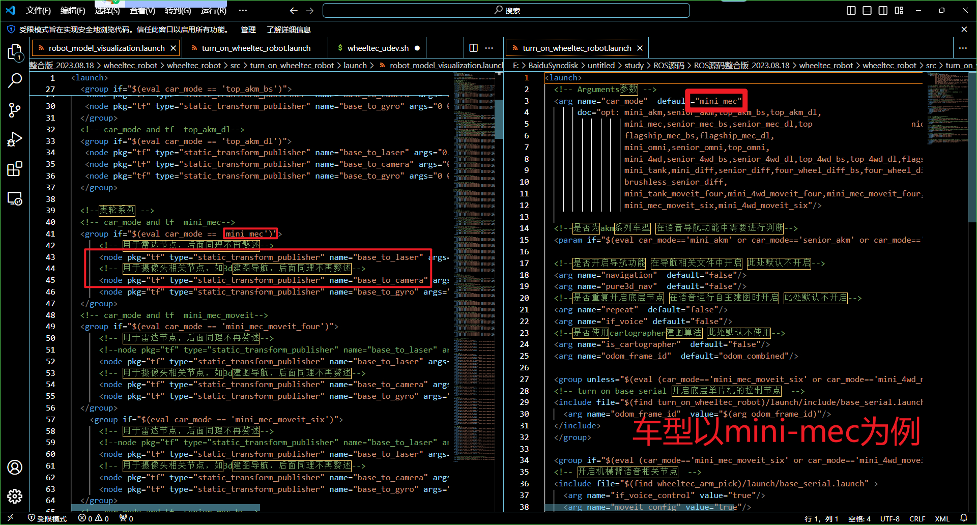977x525 pixels.
Task: Focus the top search command box
Action: tap(506, 10)
